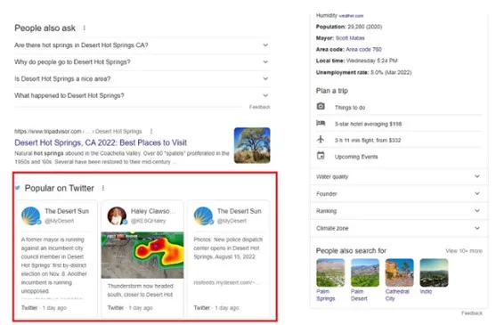Click the camera icon beside Things to do
The height and width of the screenshot is (325, 496).
point(321,106)
